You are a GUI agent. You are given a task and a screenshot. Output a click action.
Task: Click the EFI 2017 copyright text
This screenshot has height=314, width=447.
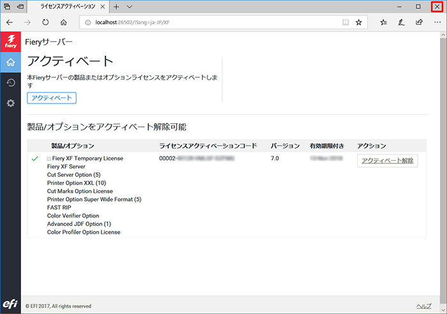click(58, 306)
